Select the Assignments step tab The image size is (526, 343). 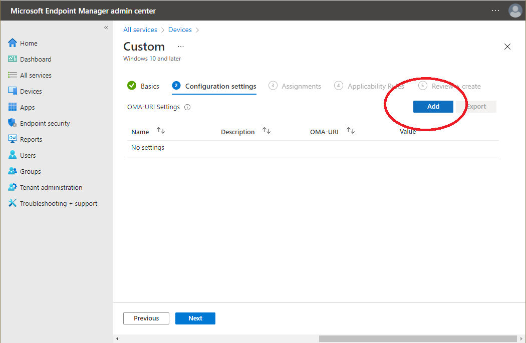(x=295, y=86)
